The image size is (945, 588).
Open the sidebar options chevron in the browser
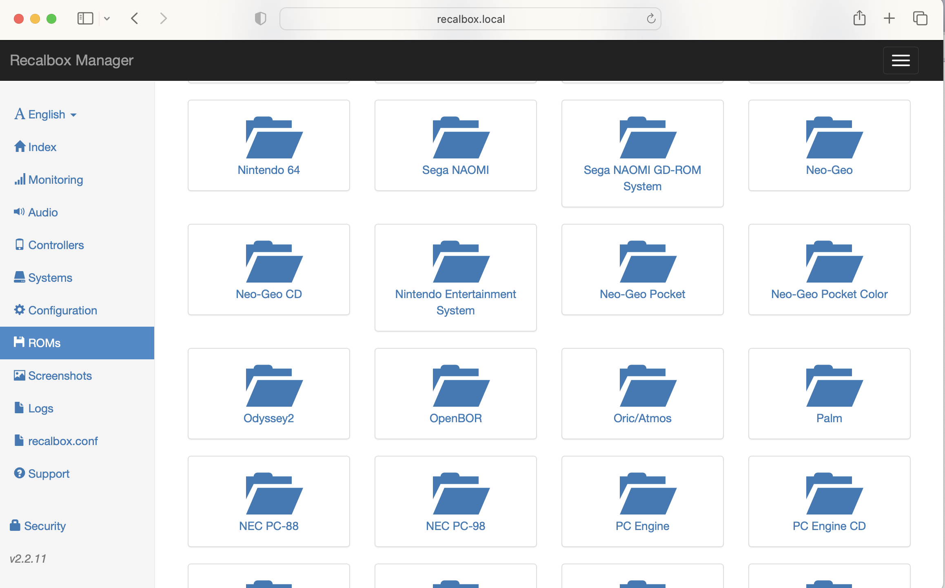(107, 18)
